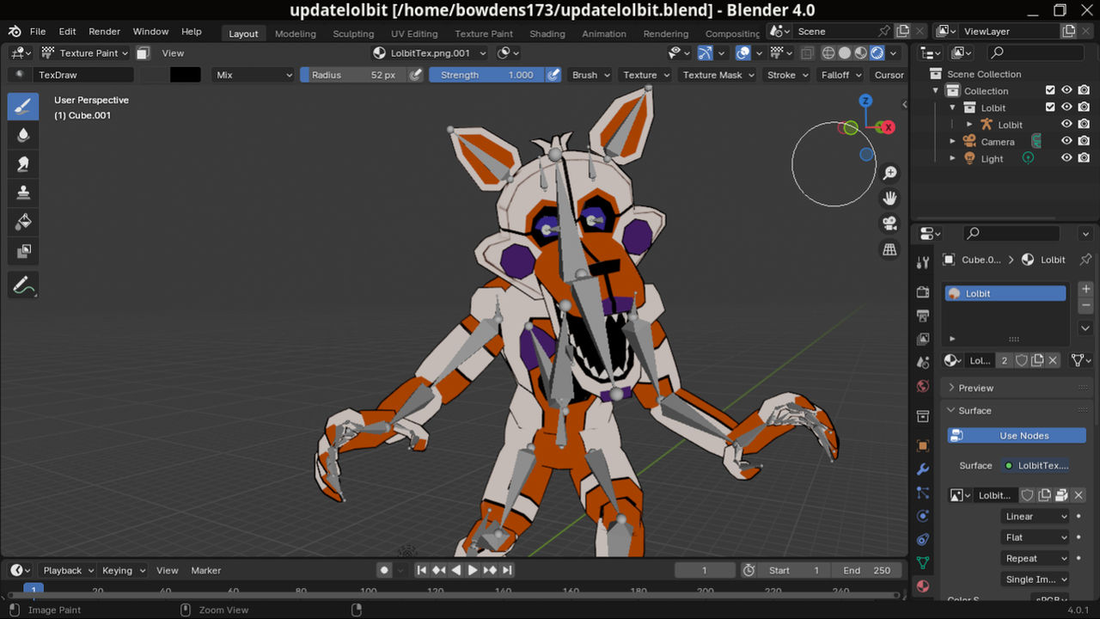The image size is (1100, 619).
Task: Open the Object properties tab
Action: (x=923, y=446)
